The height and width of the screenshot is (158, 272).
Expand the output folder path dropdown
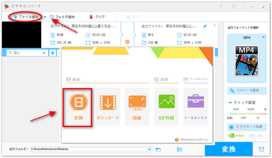point(150,149)
